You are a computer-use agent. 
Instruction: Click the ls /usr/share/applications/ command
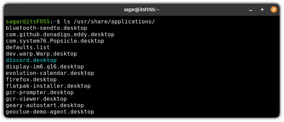point(109,22)
